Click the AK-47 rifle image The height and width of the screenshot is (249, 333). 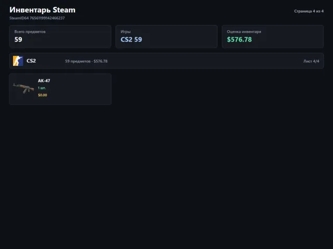23,88
